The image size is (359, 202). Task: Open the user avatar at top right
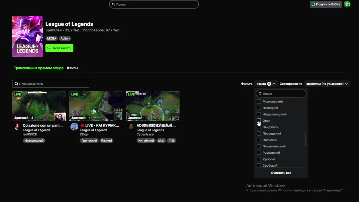click(x=347, y=4)
